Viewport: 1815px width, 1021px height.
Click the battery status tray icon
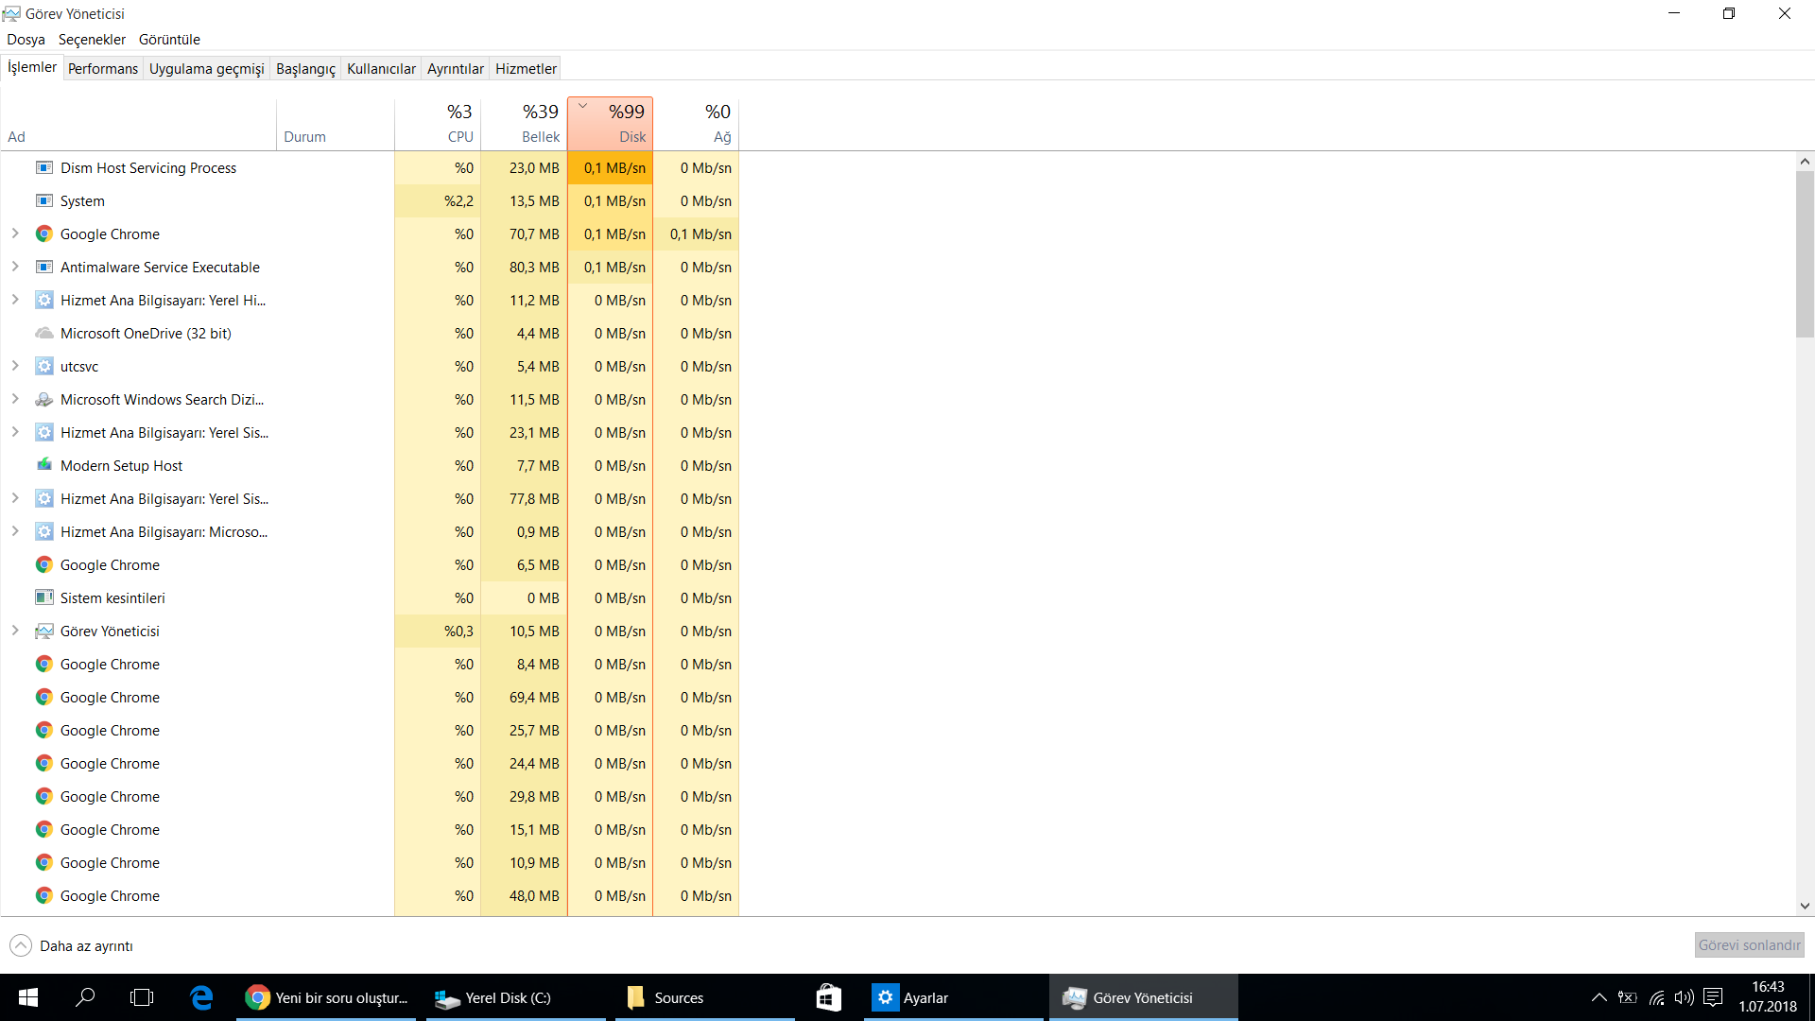pos(1628,997)
